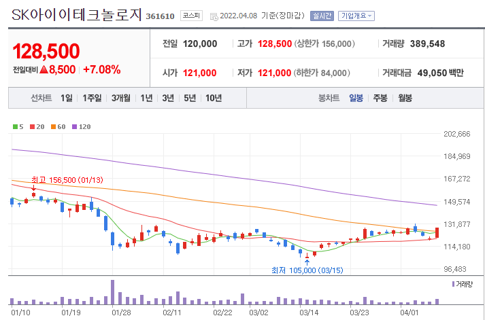The image size is (485, 320).
Task: Click the 202,666 price axis label
Action: coord(457,134)
